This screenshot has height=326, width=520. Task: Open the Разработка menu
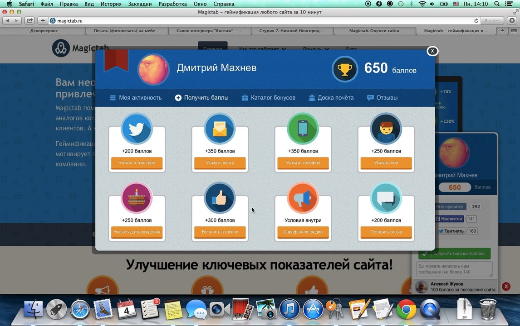click(172, 4)
